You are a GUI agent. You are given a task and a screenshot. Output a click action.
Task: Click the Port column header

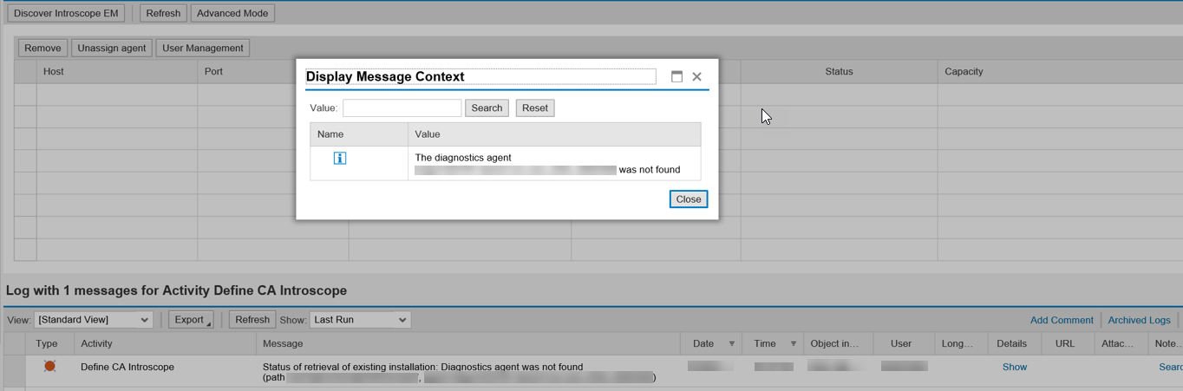[x=273, y=71]
